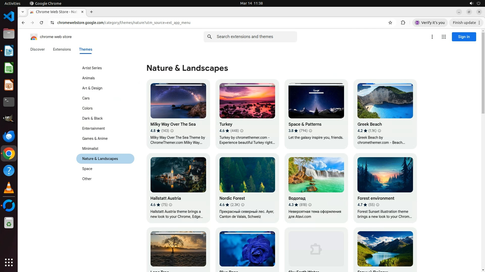Screen dimensions: 485x272
Task: Open the Extensions puzzle icon in toolbar
Action: point(403,23)
